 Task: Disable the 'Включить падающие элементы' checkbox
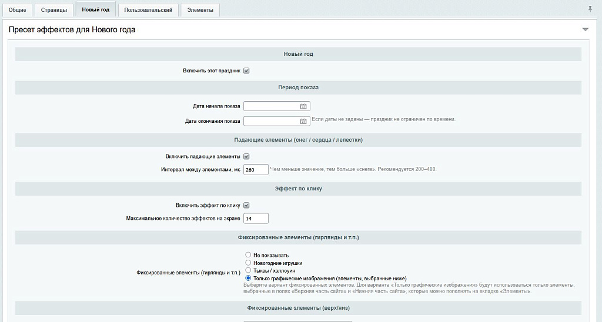click(x=246, y=157)
